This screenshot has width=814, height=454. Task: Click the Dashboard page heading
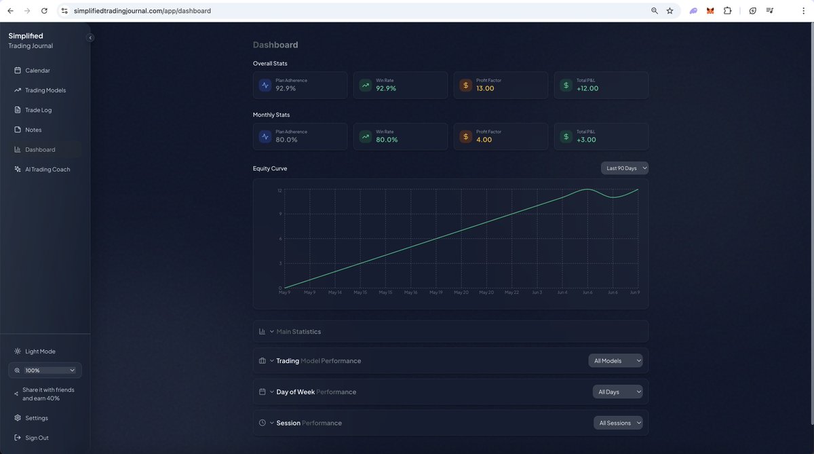point(275,45)
